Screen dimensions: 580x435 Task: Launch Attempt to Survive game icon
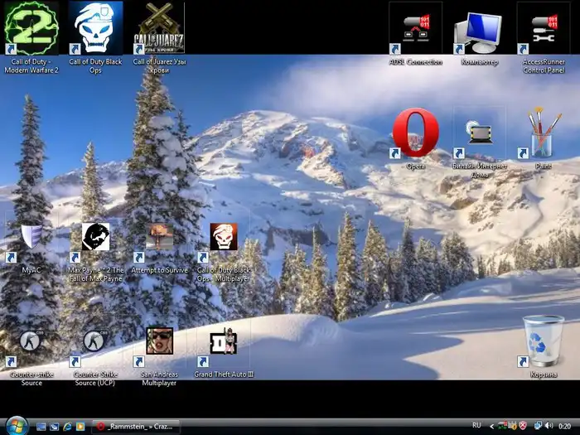tap(159, 238)
